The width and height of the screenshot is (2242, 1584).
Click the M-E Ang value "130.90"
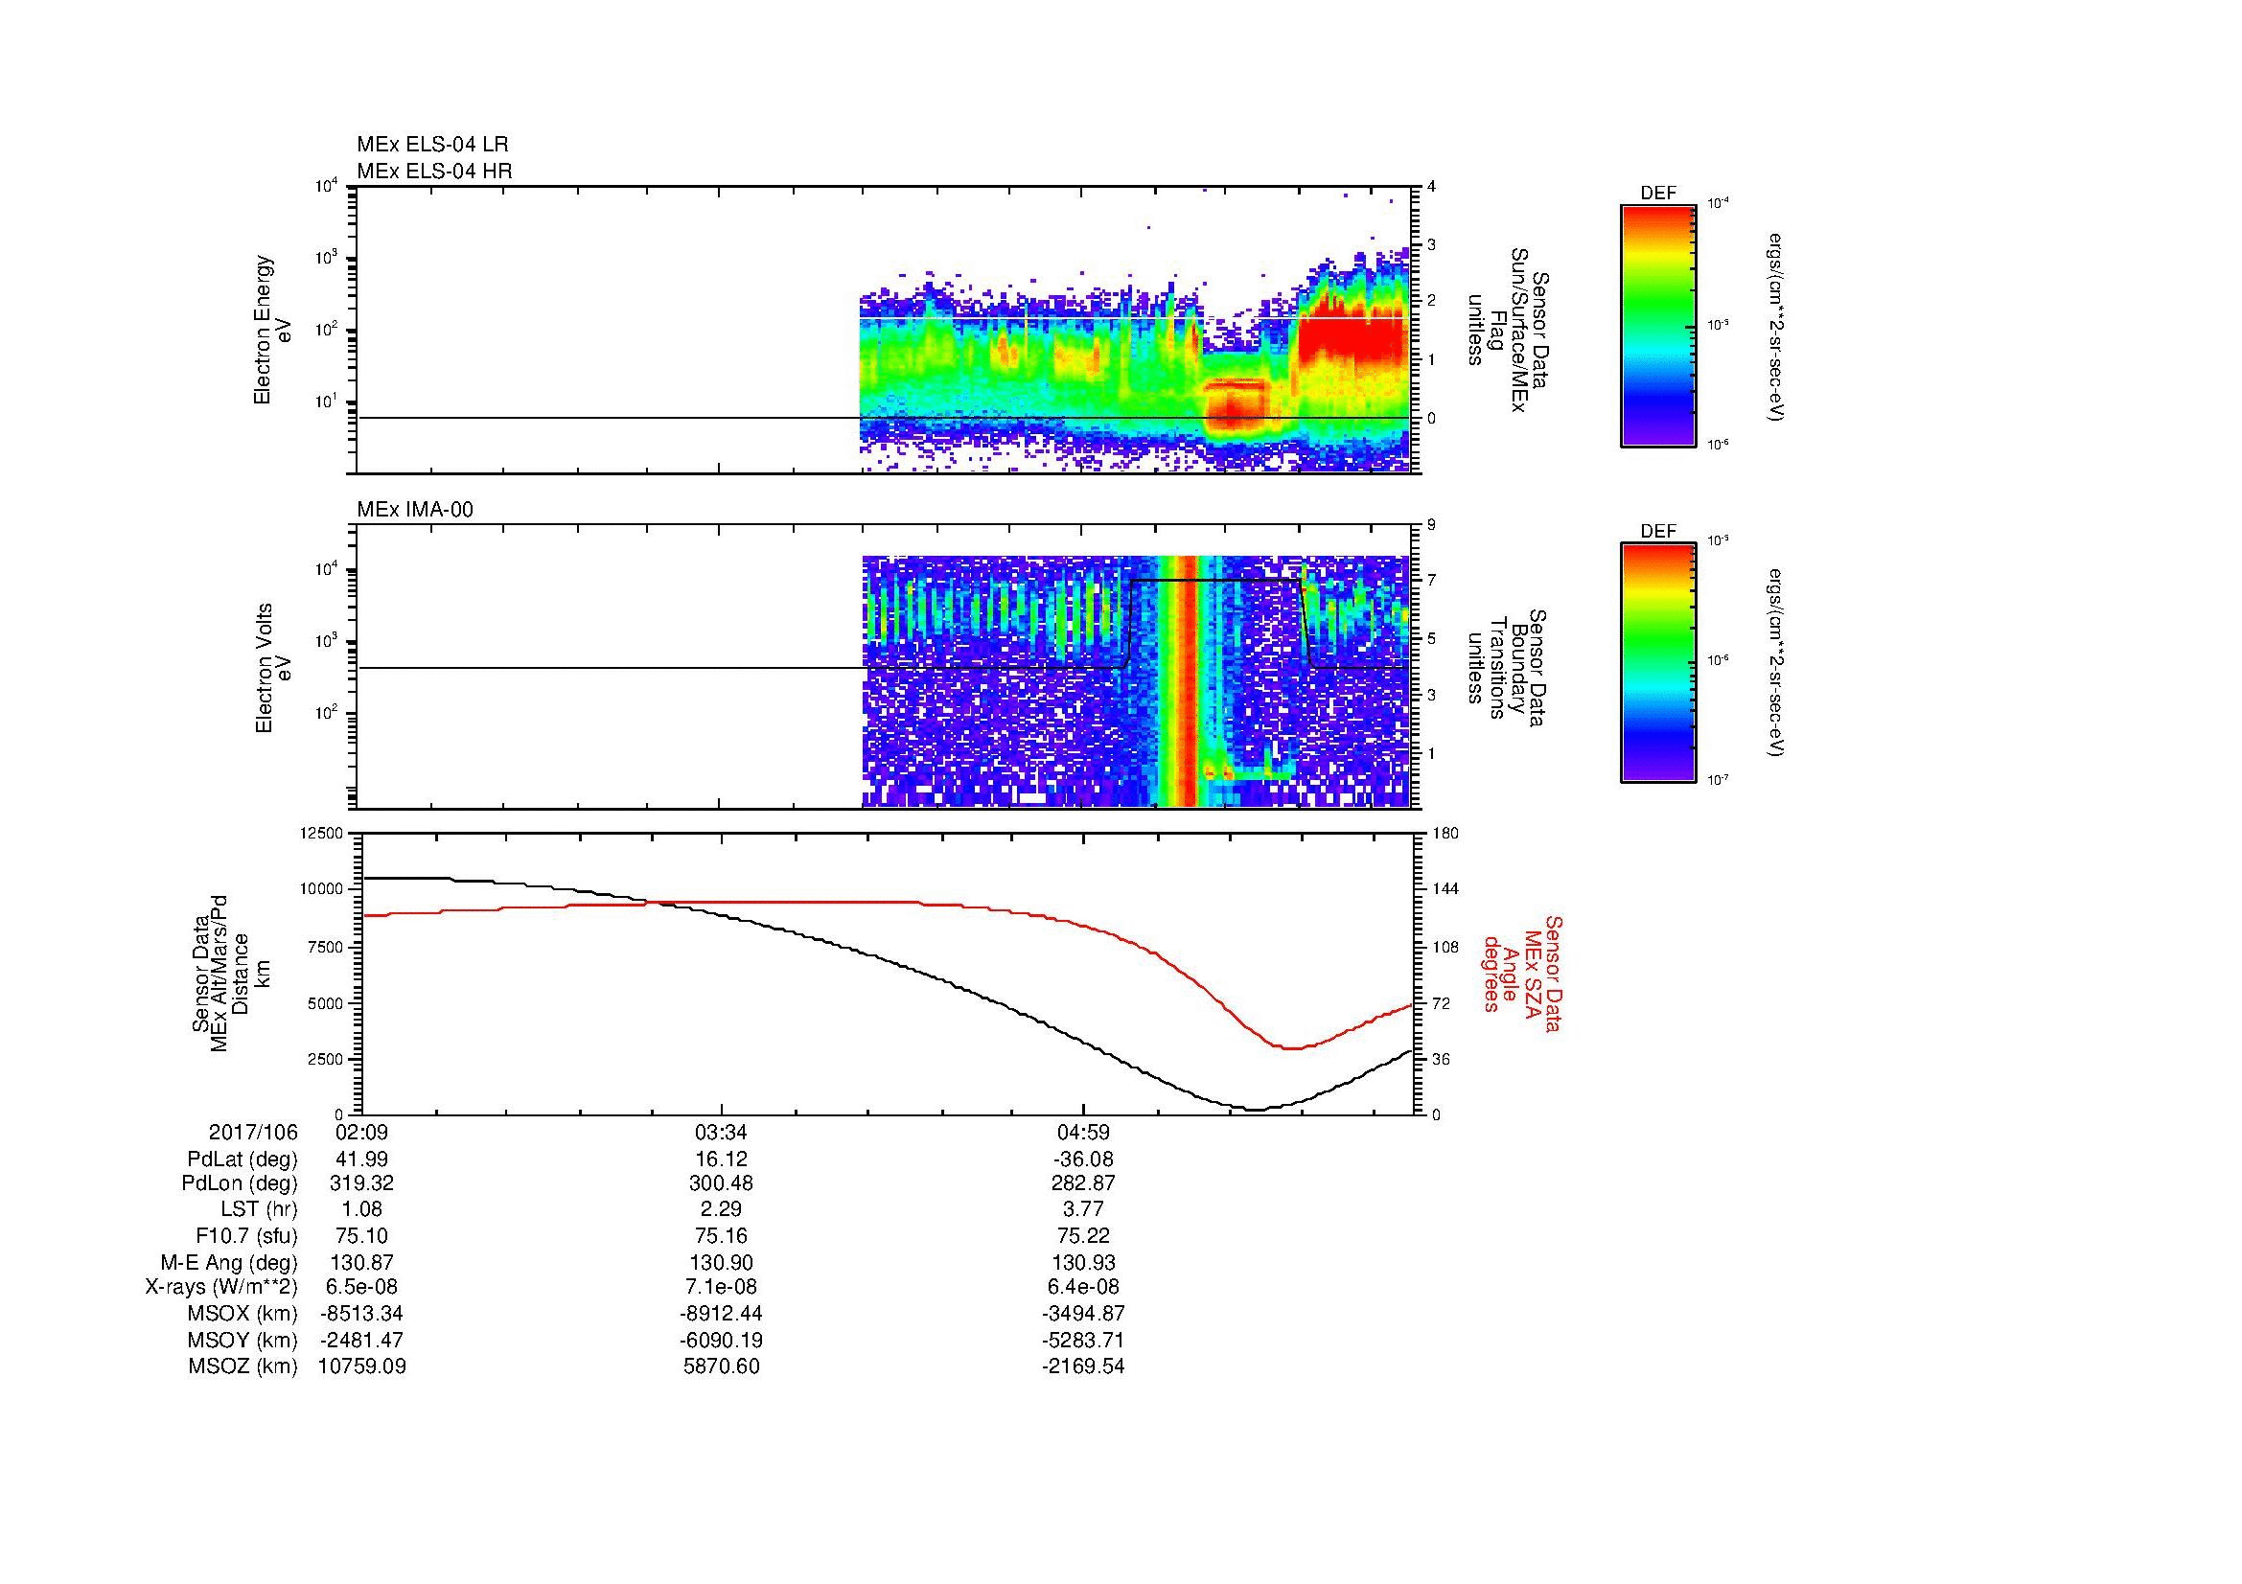click(x=722, y=1262)
